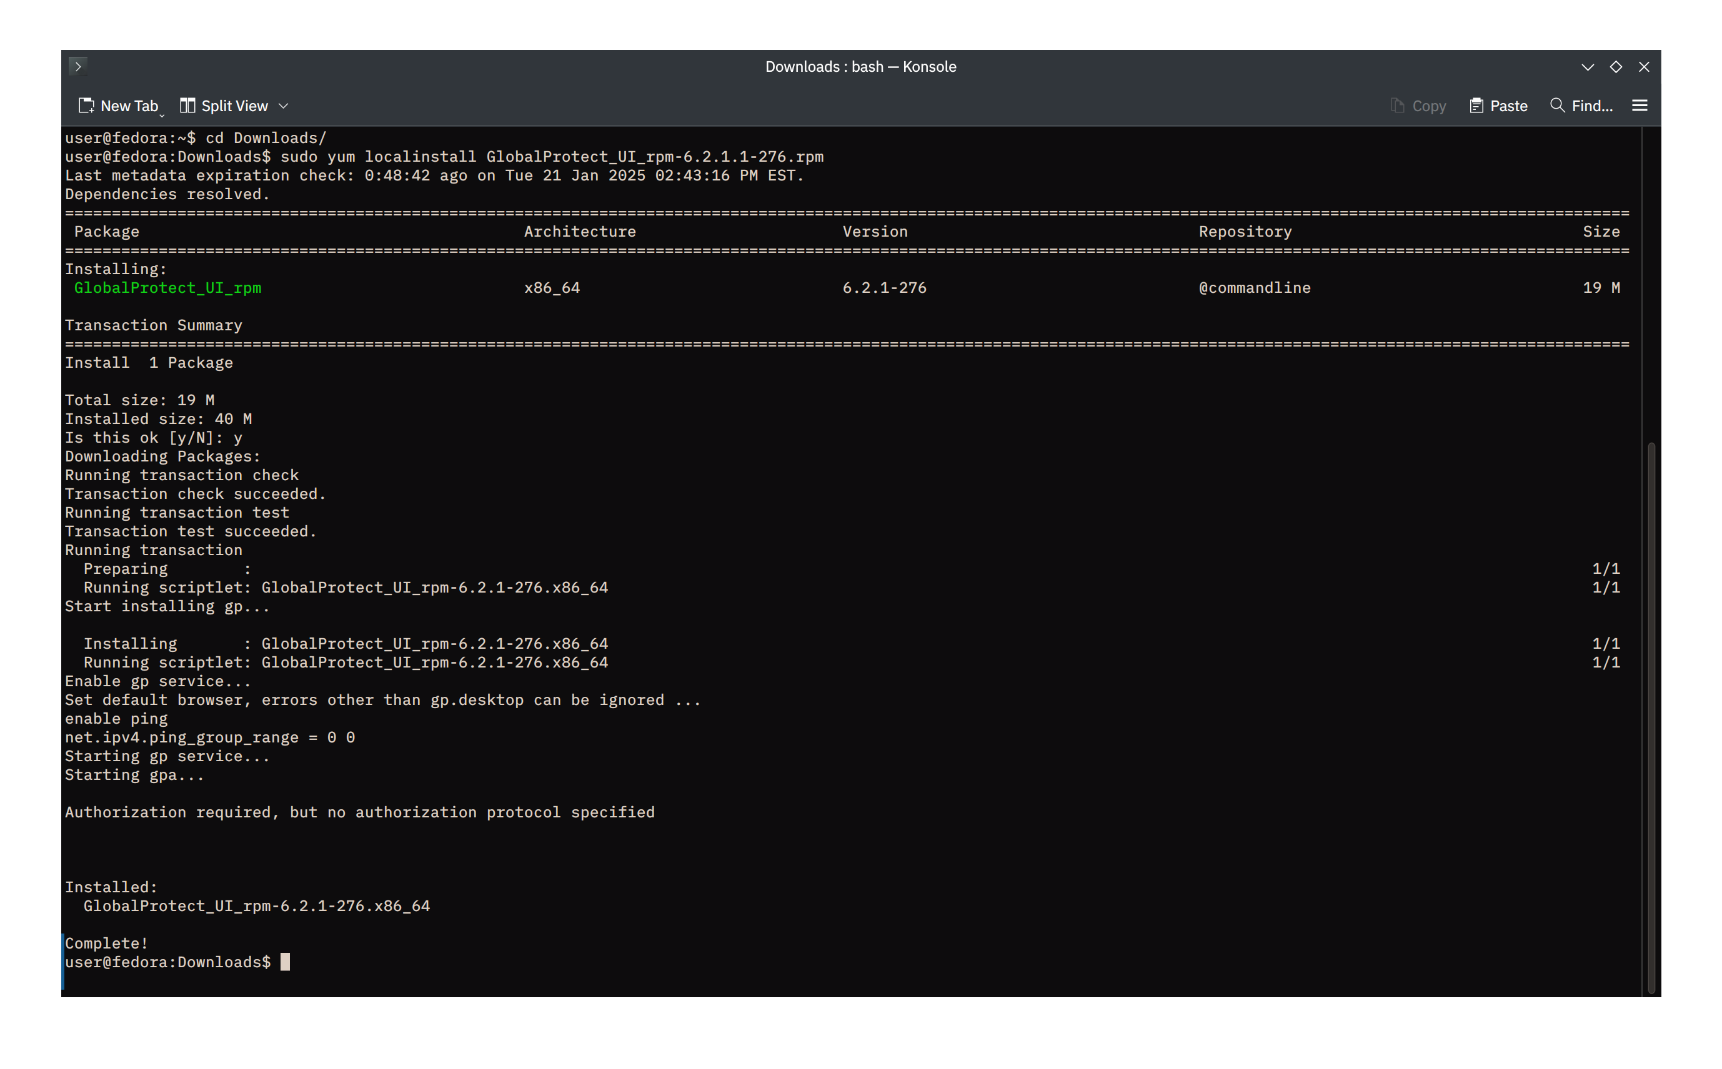
Task: Click the disabled Copy text label
Action: [x=1429, y=106]
